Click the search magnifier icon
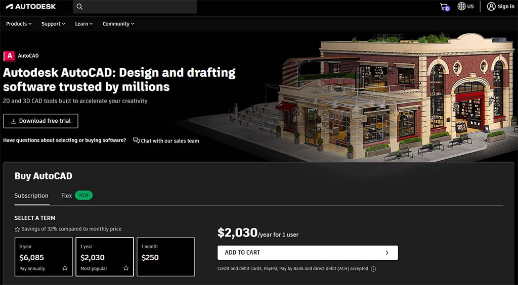 tap(79, 7)
